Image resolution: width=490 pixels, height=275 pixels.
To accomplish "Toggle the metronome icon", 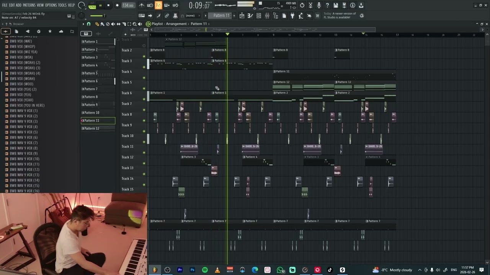I will [x=141, y=5].
